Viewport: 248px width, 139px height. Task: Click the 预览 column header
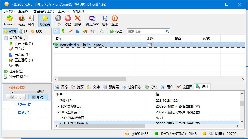tap(206, 38)
